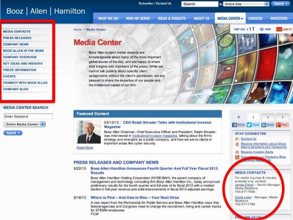293x220 pixels.
Task: Click the Home breadcrumb link
Action: [78, 29]
